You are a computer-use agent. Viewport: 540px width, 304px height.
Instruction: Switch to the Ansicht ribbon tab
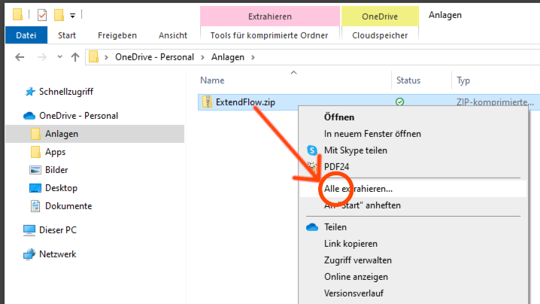(173, 35)
